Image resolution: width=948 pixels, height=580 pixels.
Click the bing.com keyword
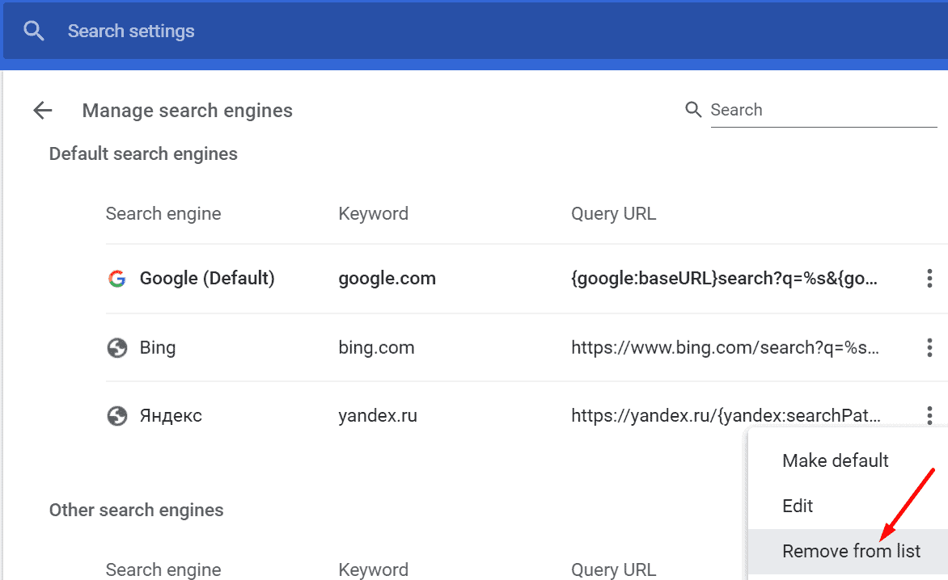point(376,348)
